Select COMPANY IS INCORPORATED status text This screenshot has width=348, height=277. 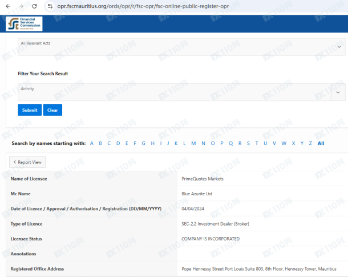coord(211,239)
